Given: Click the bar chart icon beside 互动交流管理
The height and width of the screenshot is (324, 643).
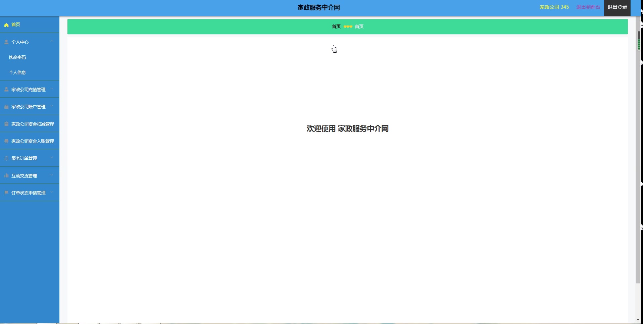Looking at the screenshot, I should click(x=6, y=175).
